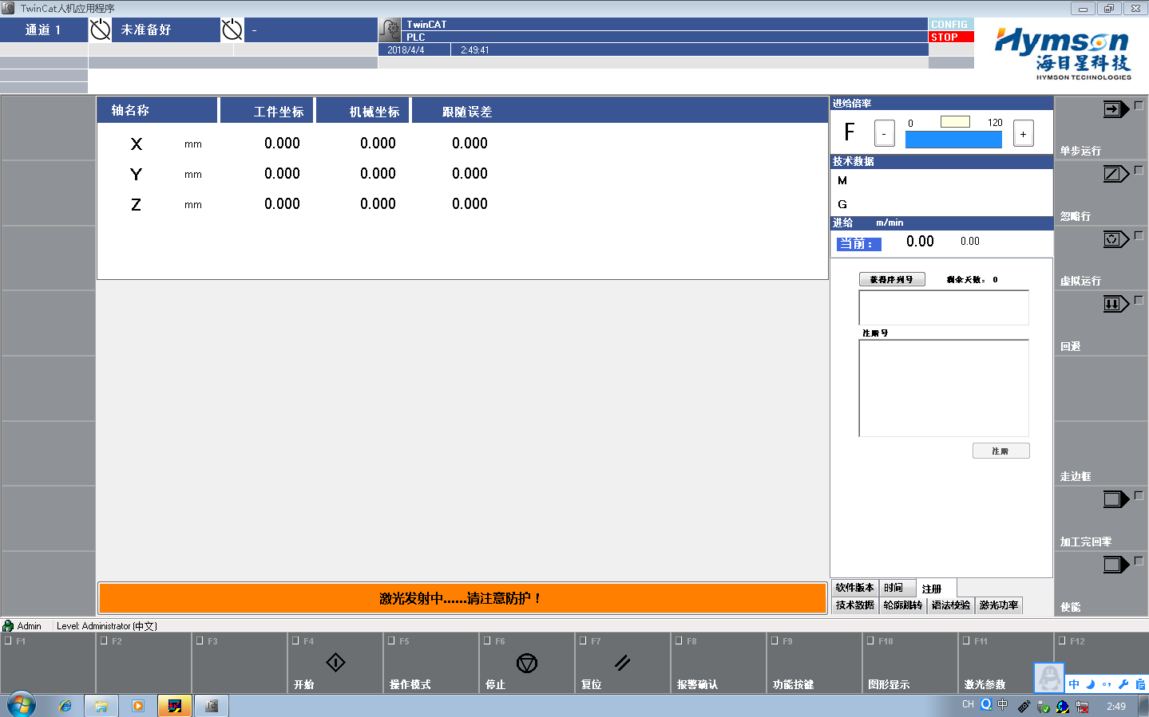Open Windows Explorer from the taskbar
This screenshot has width=1149, height=717.
[101, 705]
